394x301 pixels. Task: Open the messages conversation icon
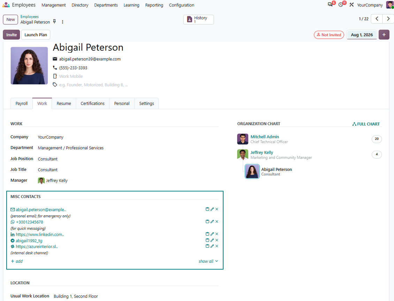click(330, 5)
